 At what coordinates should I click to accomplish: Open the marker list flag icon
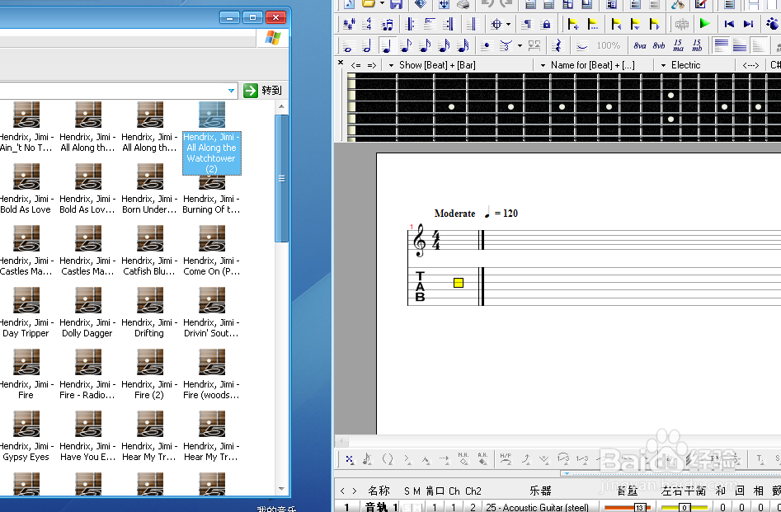[592, 24]
